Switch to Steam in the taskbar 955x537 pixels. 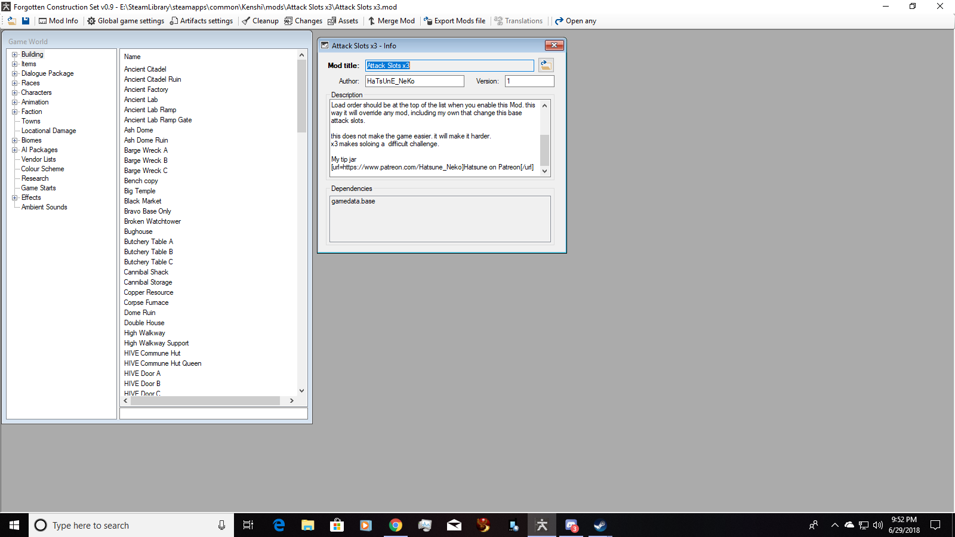pos(600,525)
